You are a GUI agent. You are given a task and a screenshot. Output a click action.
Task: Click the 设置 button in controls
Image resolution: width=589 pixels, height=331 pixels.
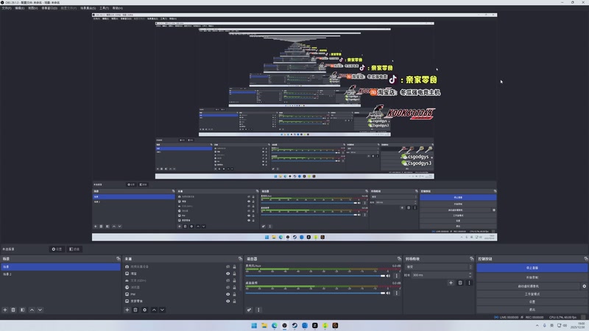tap(532, 302)
